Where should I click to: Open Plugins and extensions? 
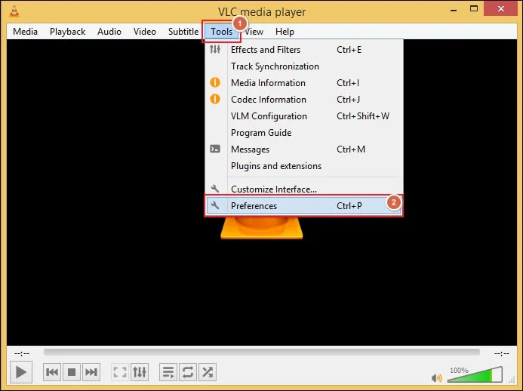(x=303, y=166)
